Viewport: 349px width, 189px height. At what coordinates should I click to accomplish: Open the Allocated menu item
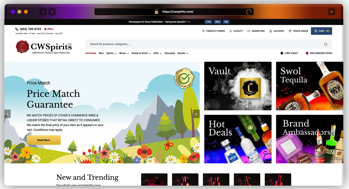[169, 53]
